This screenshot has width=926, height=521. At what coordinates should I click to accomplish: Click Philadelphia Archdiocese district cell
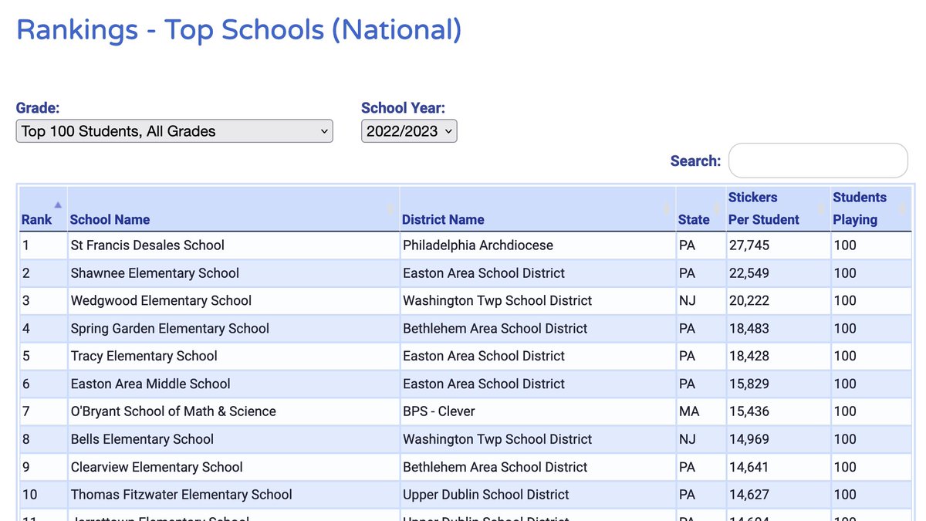point(538,245)
